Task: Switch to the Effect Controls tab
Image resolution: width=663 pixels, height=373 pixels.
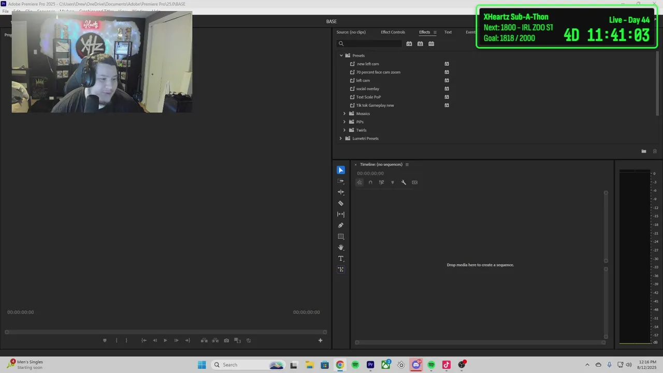Action: pos(393,32)
